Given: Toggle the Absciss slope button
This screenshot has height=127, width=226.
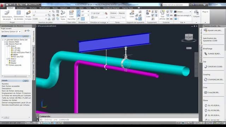Looking at the screenshot, I should tap(121, 13).
